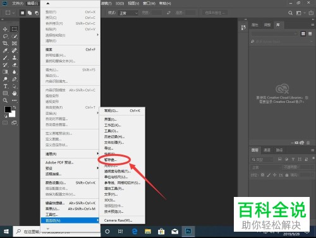Select the Gradient tool
This screenshot has width=316, height=238.
pyautogui.click(x=5, y=72)
